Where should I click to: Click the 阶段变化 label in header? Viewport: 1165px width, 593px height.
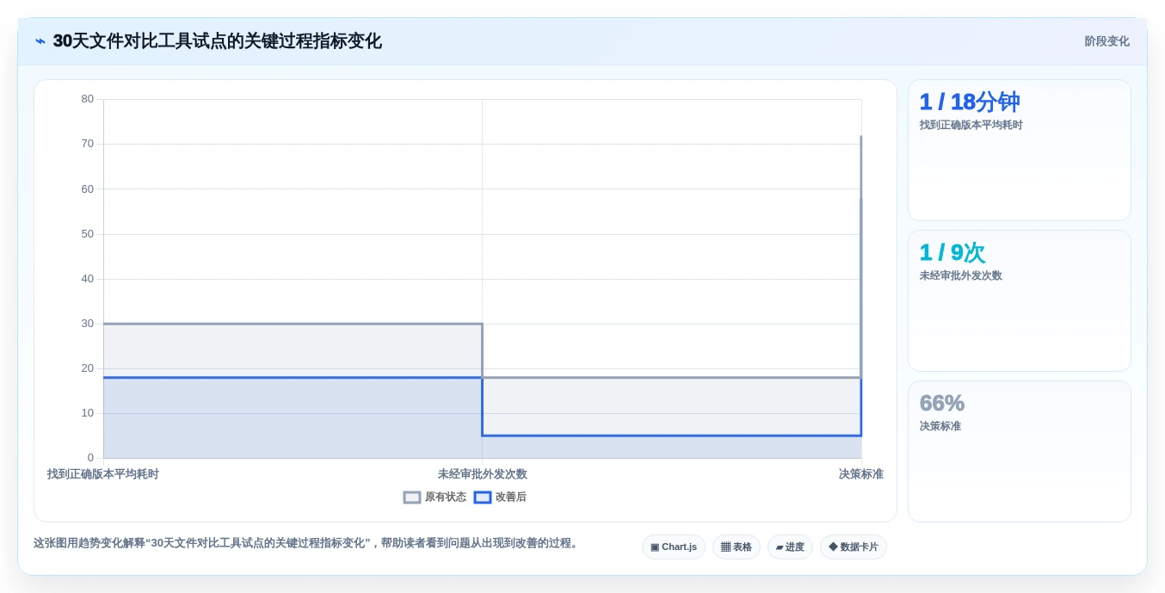point(1106,41)
